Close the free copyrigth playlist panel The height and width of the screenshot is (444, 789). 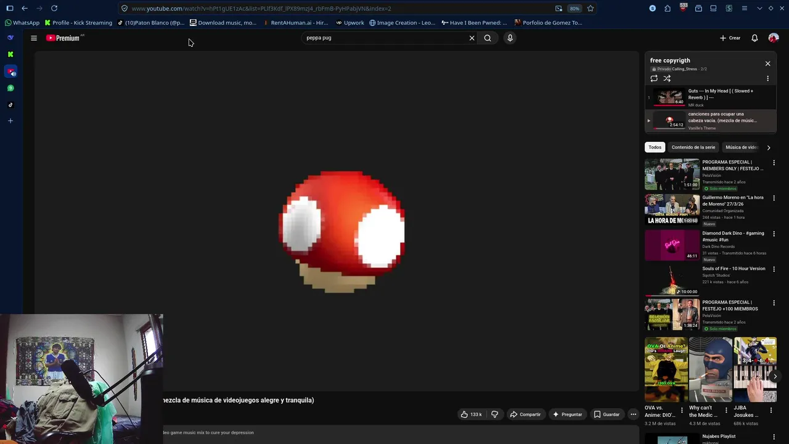click(x=767, y=64)
